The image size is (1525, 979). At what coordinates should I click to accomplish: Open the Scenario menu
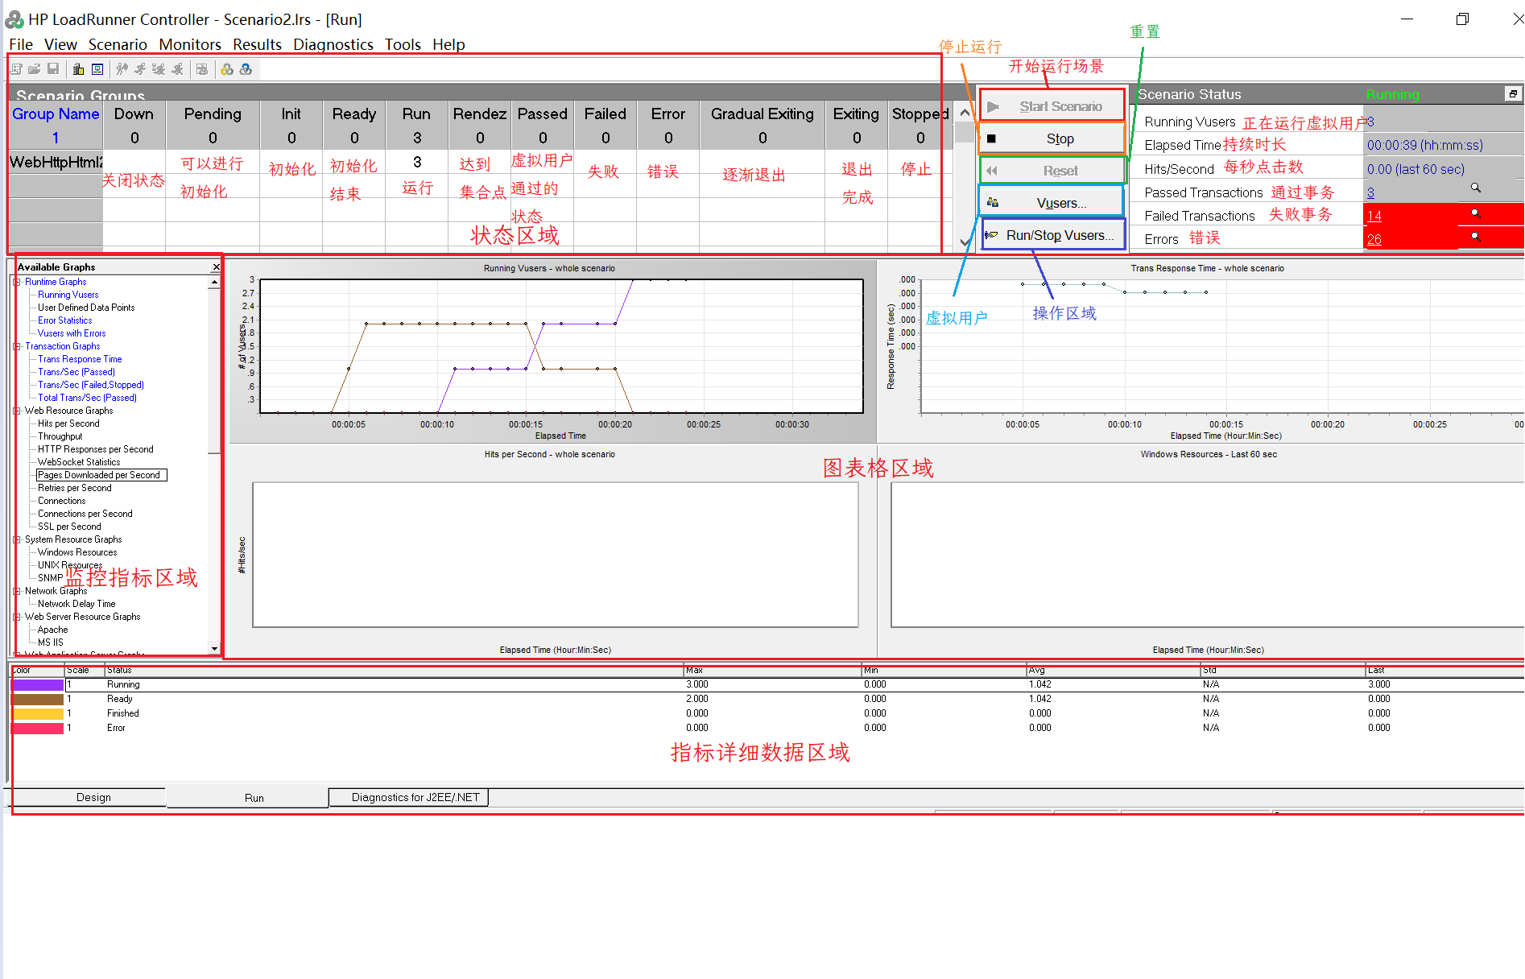(x=118, y=44)
